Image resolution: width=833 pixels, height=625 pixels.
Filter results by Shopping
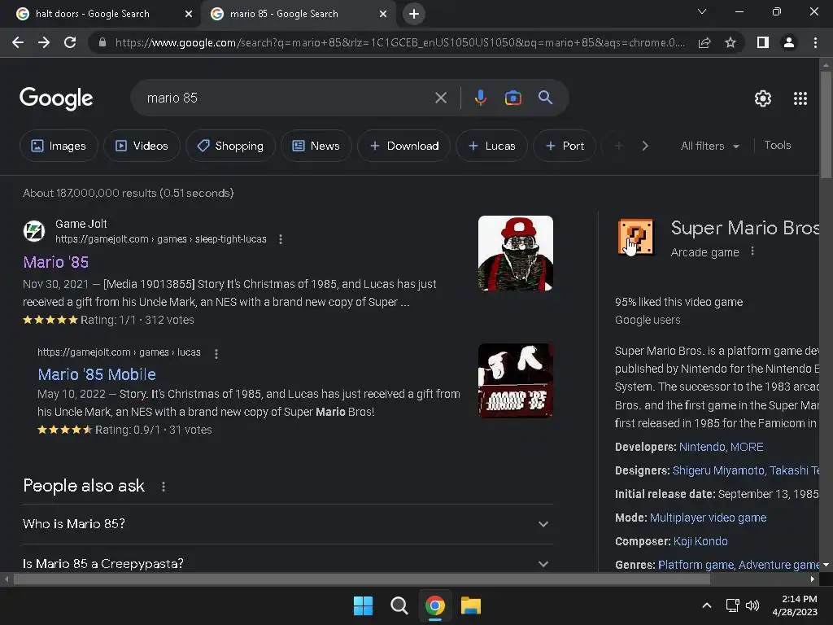230,146
